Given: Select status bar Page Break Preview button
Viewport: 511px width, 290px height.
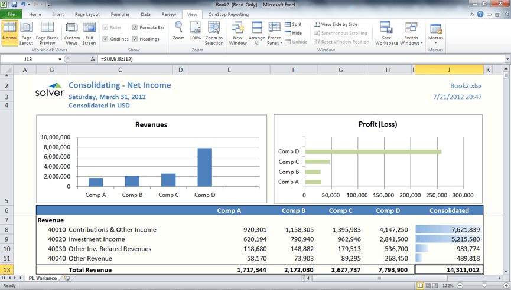Looking at the screenshot, I should (435, 285).
